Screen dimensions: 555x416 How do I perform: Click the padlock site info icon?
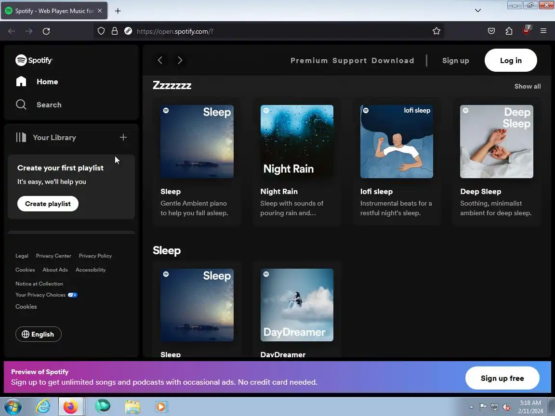click(x=114, y=31)
